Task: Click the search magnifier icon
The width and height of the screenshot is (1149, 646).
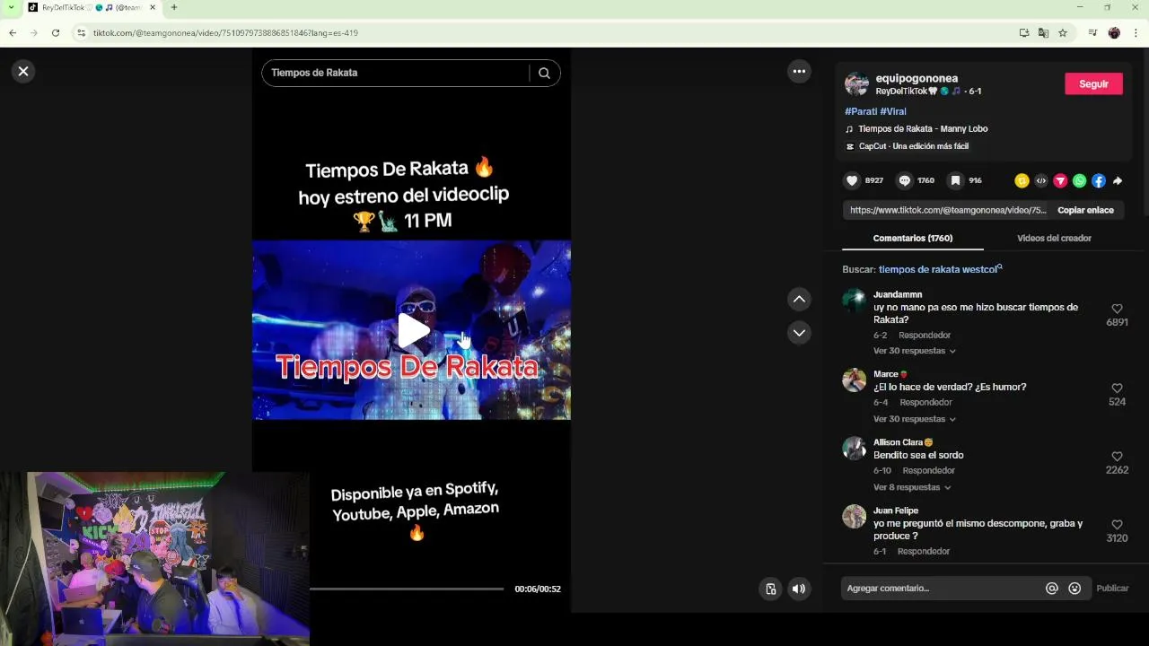Action: [544, 74]
